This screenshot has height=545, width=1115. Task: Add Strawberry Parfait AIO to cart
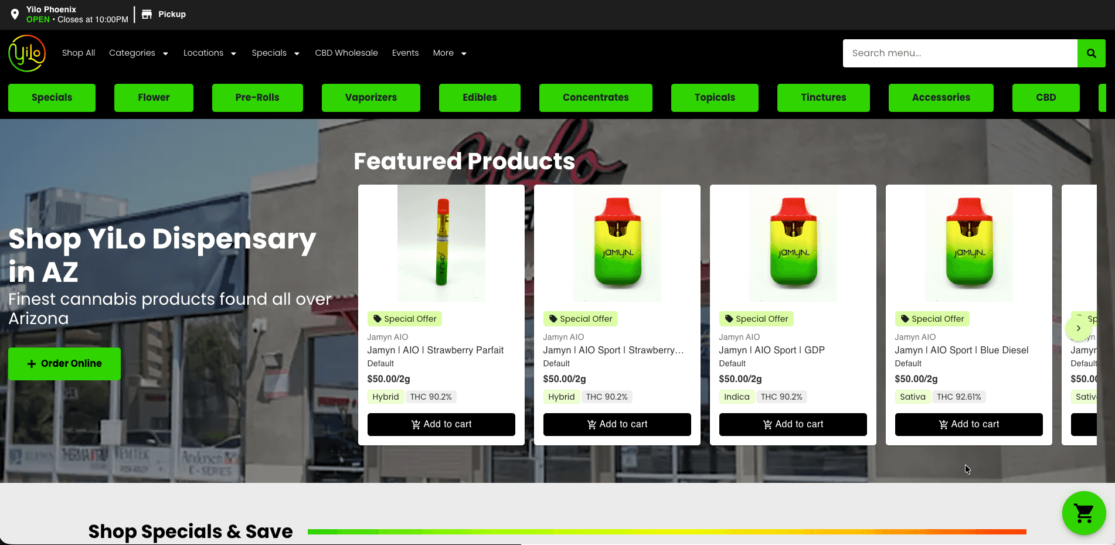click(441, 424)
